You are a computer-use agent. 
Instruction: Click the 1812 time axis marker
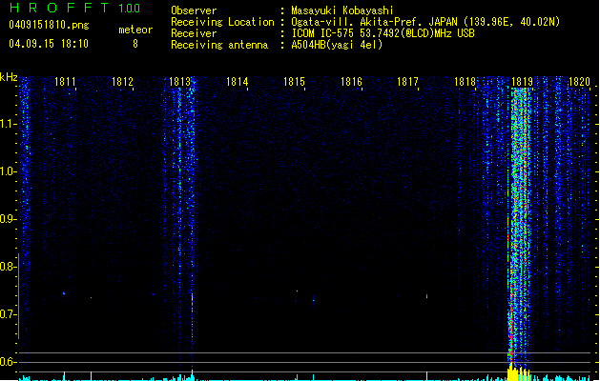(x=122, y=82)
